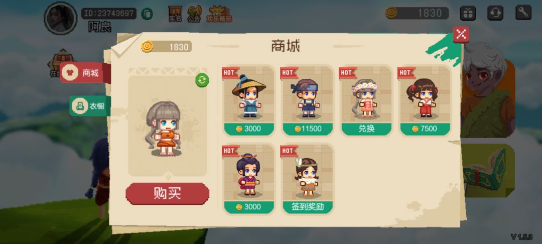Select blue bandana costume priced 11500
This screenshot has width=542, height=244.
click(x=308, y=100)
